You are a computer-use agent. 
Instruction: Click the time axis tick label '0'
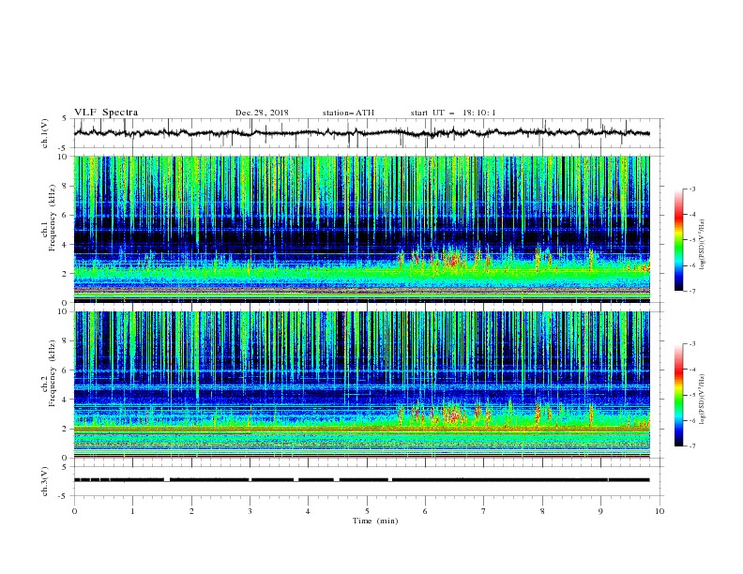(74, 511)
